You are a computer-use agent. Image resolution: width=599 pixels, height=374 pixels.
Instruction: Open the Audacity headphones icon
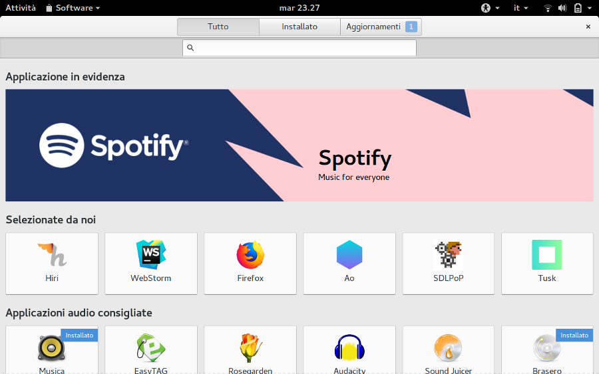click(x=349, y=348)
